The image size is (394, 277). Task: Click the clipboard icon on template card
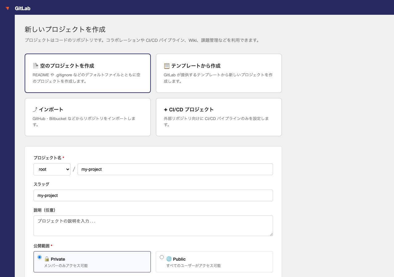[x=167, y=66]
